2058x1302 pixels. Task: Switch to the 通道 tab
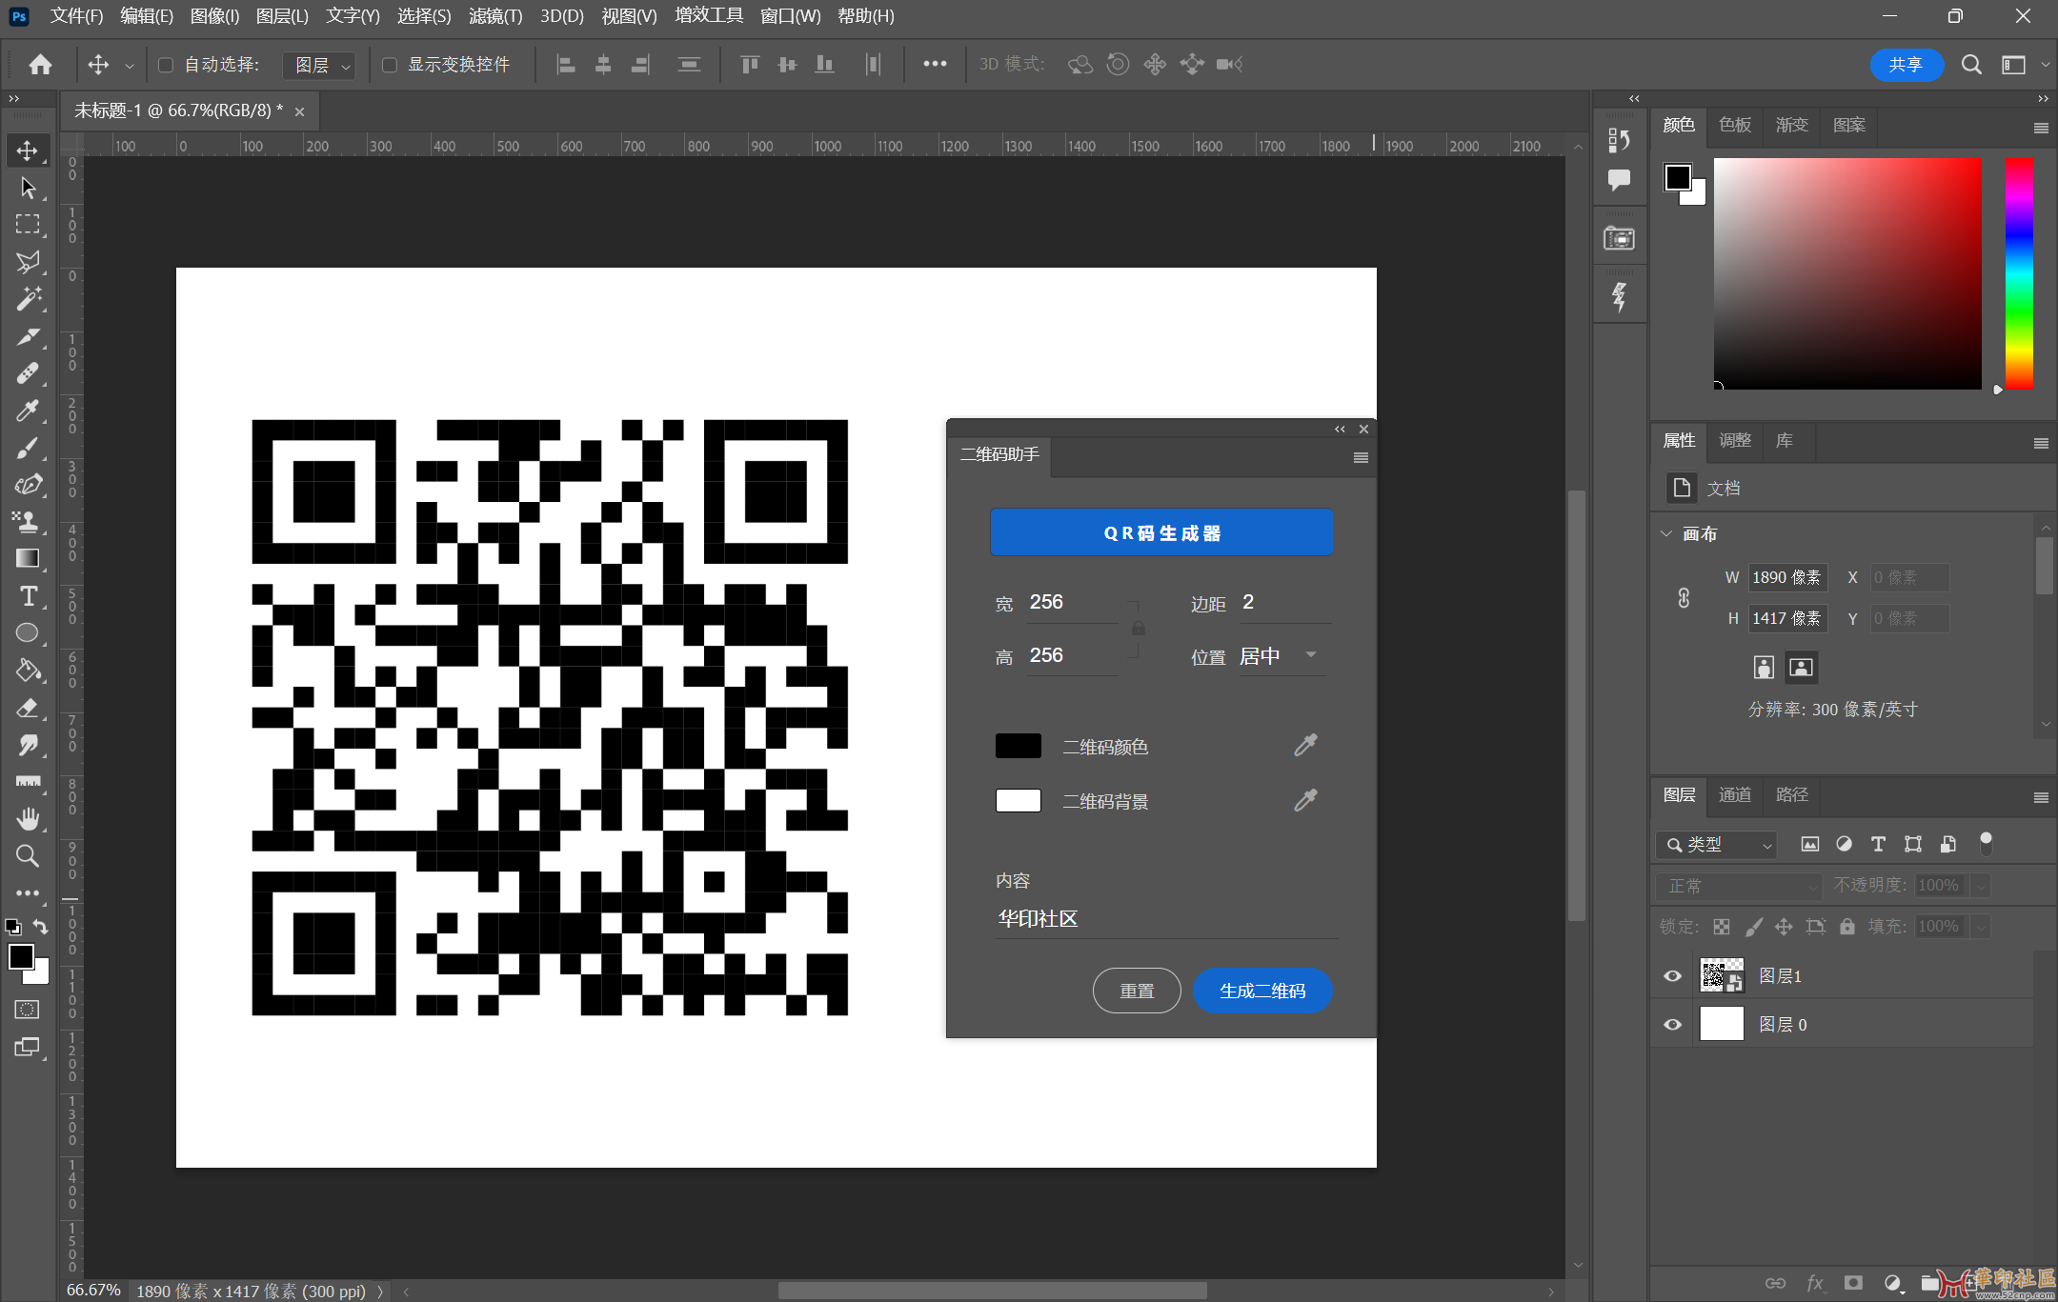1734,794
